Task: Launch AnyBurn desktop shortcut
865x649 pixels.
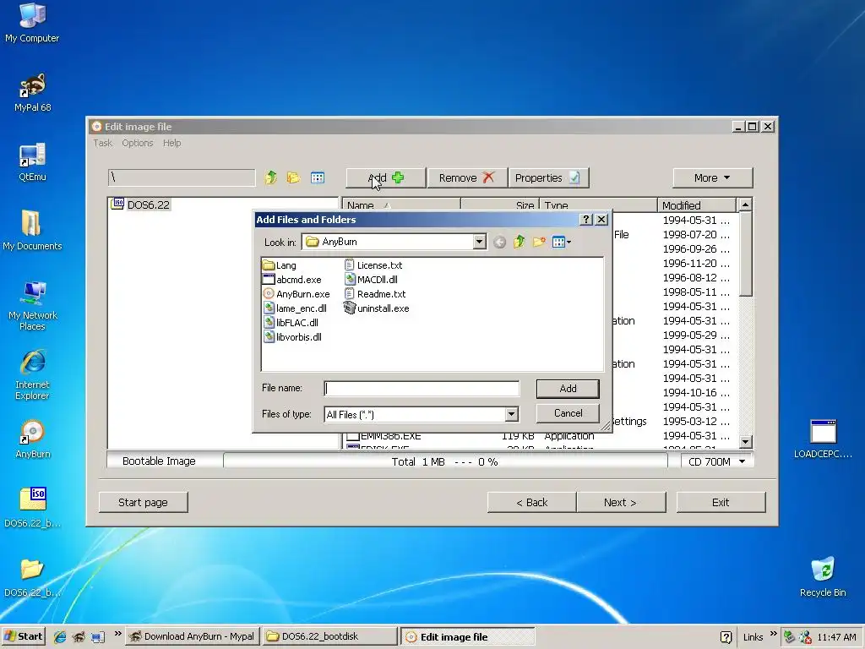Action: coord(32,439)
